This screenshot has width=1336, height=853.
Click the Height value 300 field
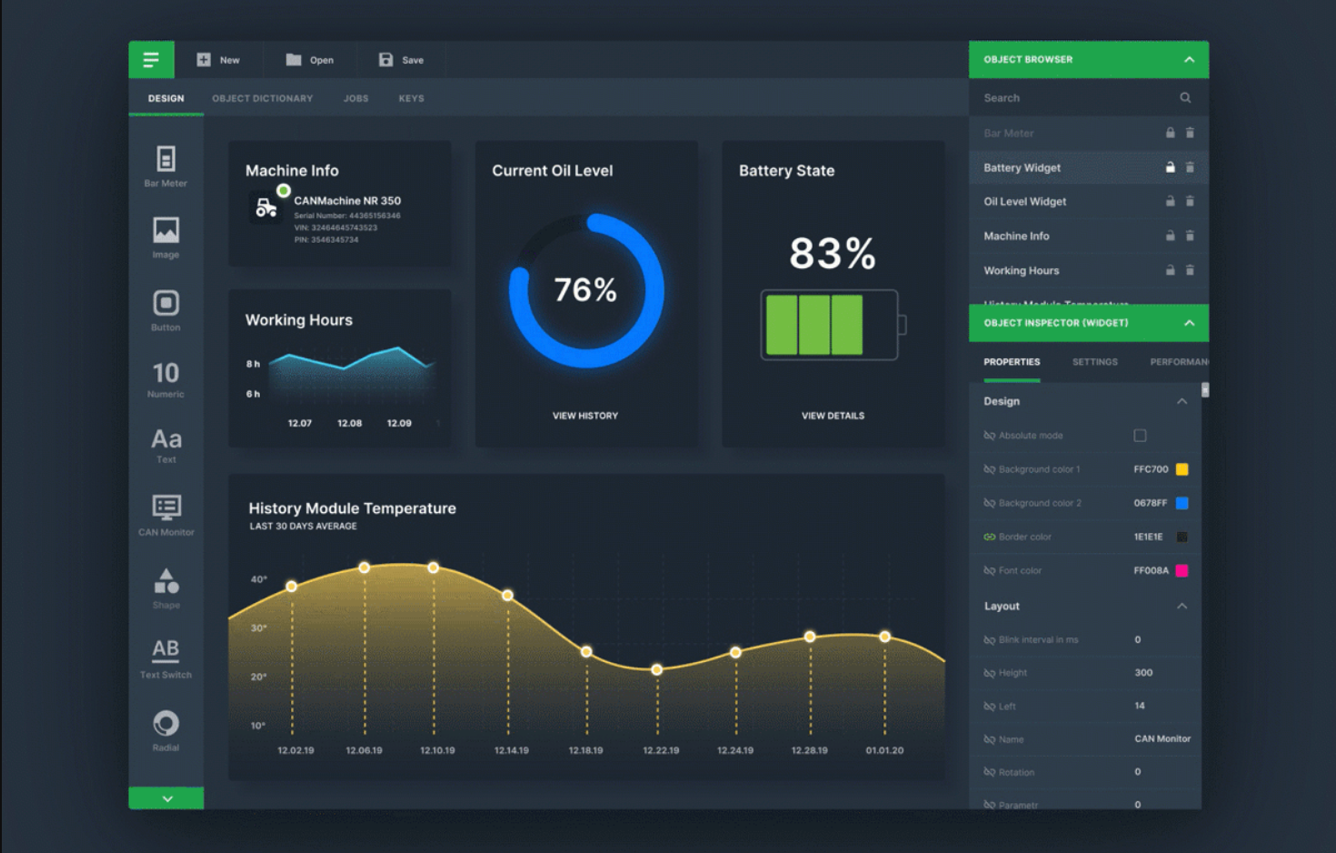(1143, 673)
